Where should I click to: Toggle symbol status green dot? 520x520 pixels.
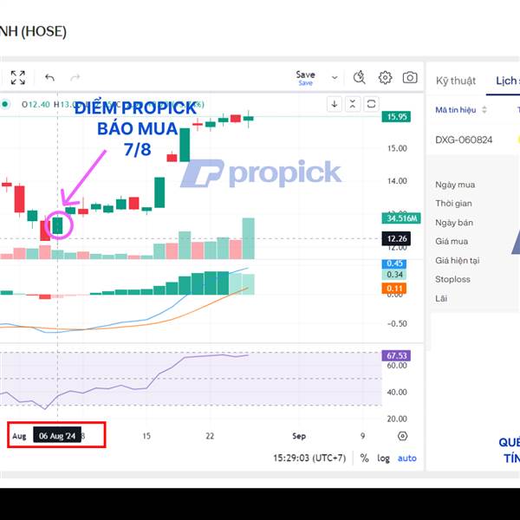point(5,104)
